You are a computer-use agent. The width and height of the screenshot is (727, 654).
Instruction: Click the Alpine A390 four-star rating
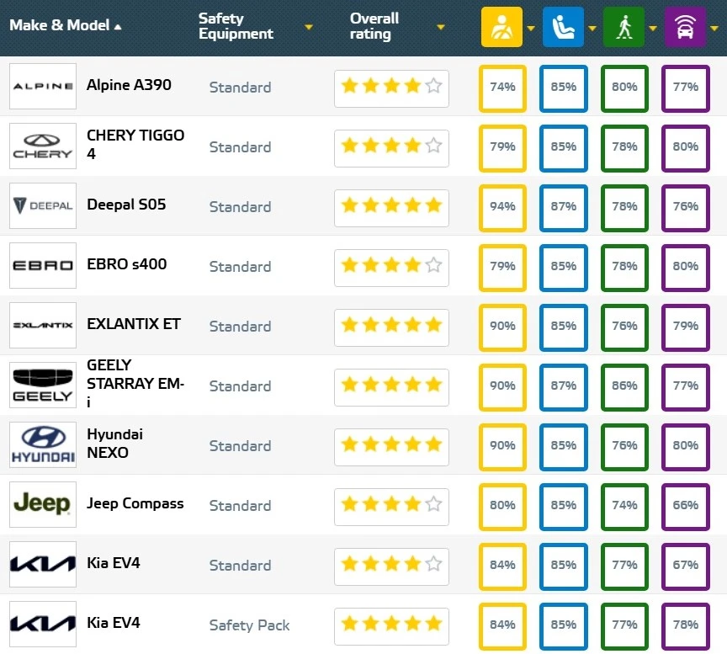coord(391,87)
